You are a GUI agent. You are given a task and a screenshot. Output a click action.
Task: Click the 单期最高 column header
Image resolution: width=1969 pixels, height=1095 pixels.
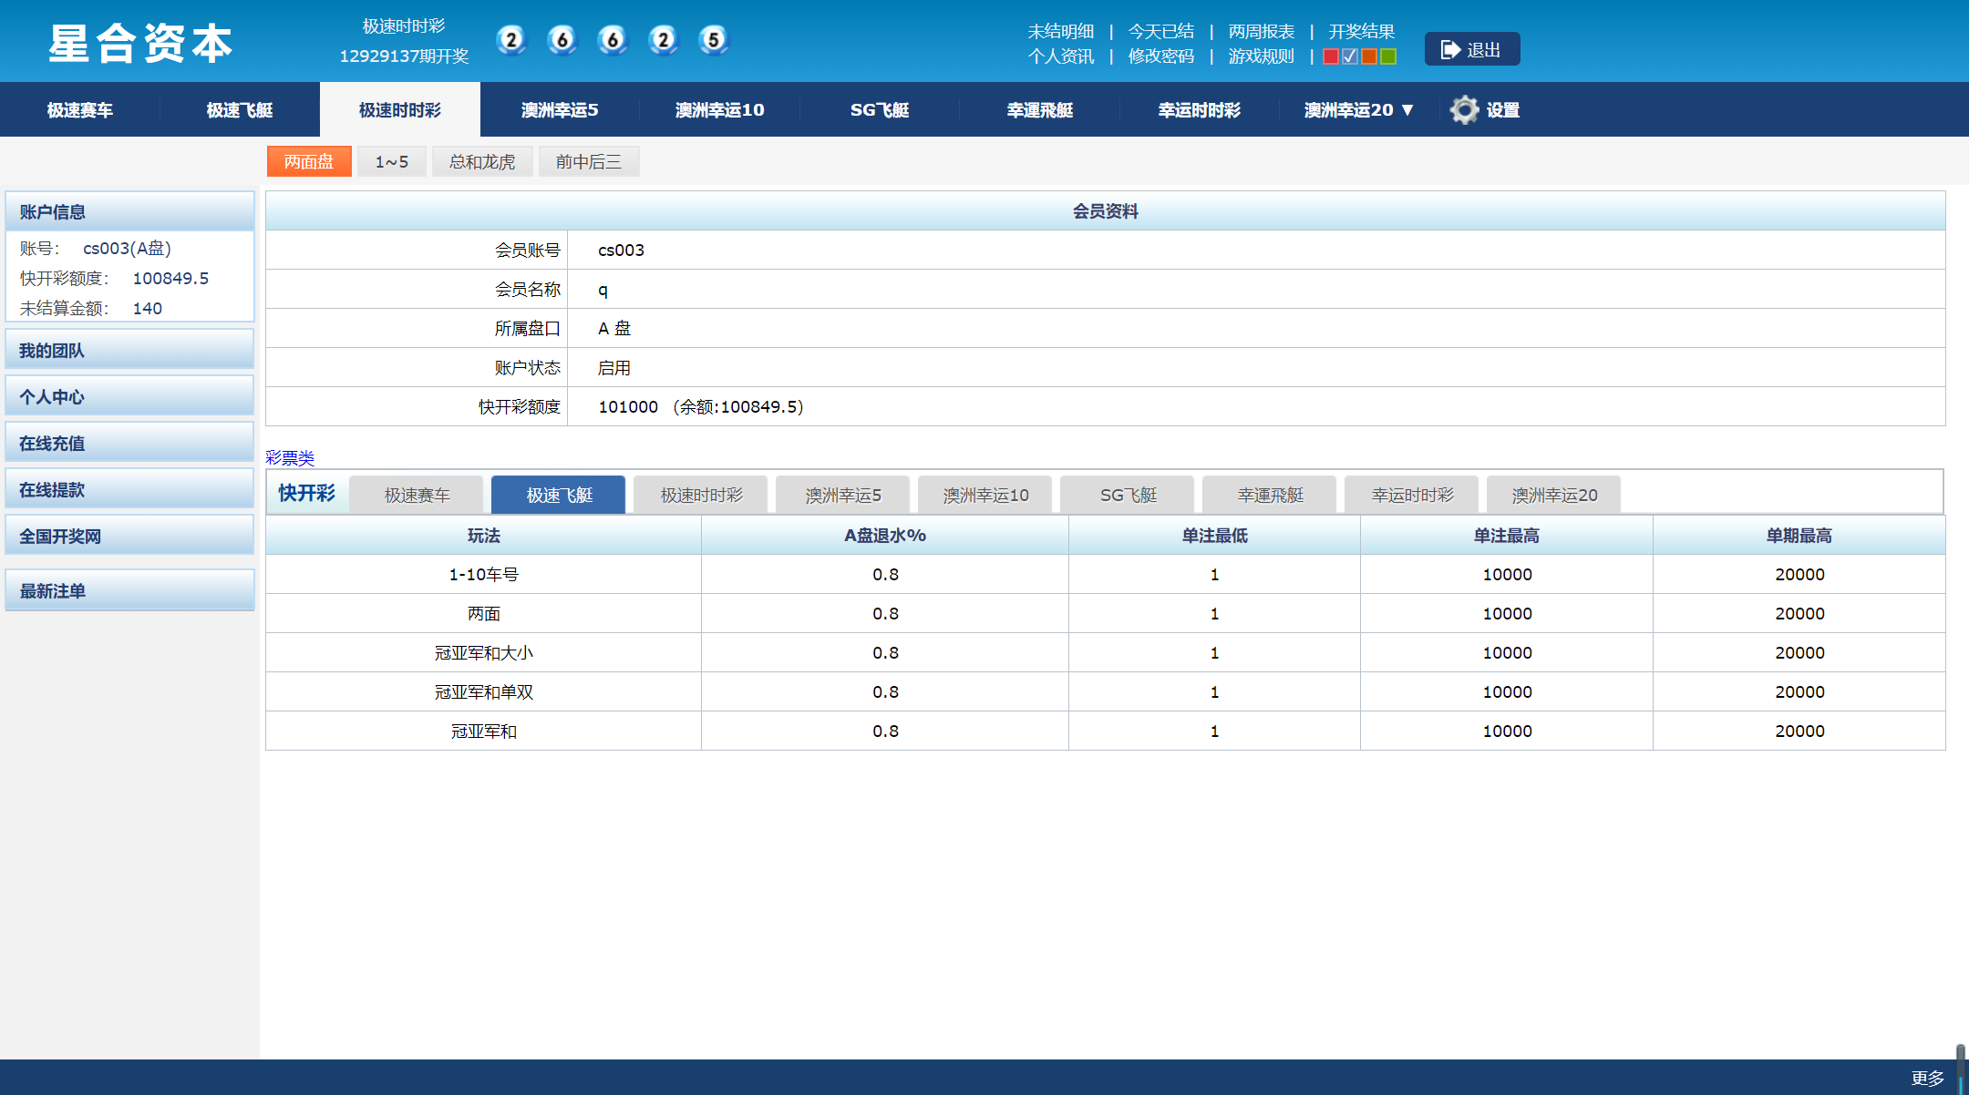[1799, 535]
